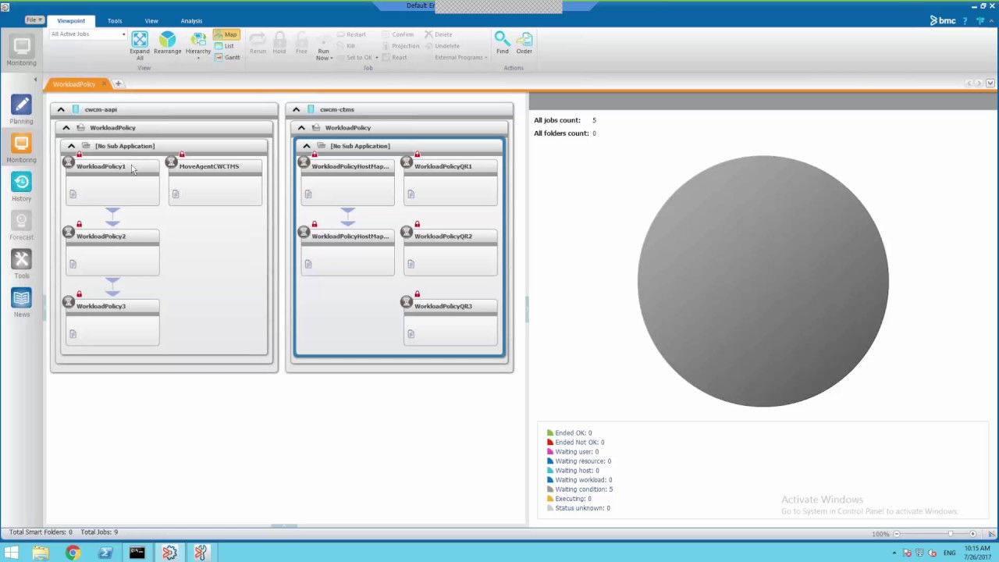Switch to the Analysis ribbon tab

coord(191,21)
